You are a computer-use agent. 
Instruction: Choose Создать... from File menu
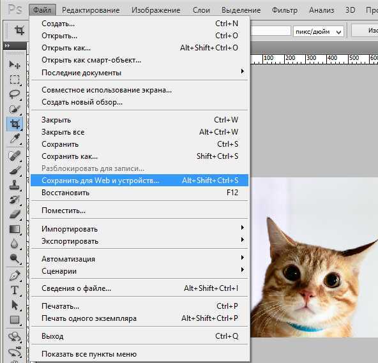[139, 24]
